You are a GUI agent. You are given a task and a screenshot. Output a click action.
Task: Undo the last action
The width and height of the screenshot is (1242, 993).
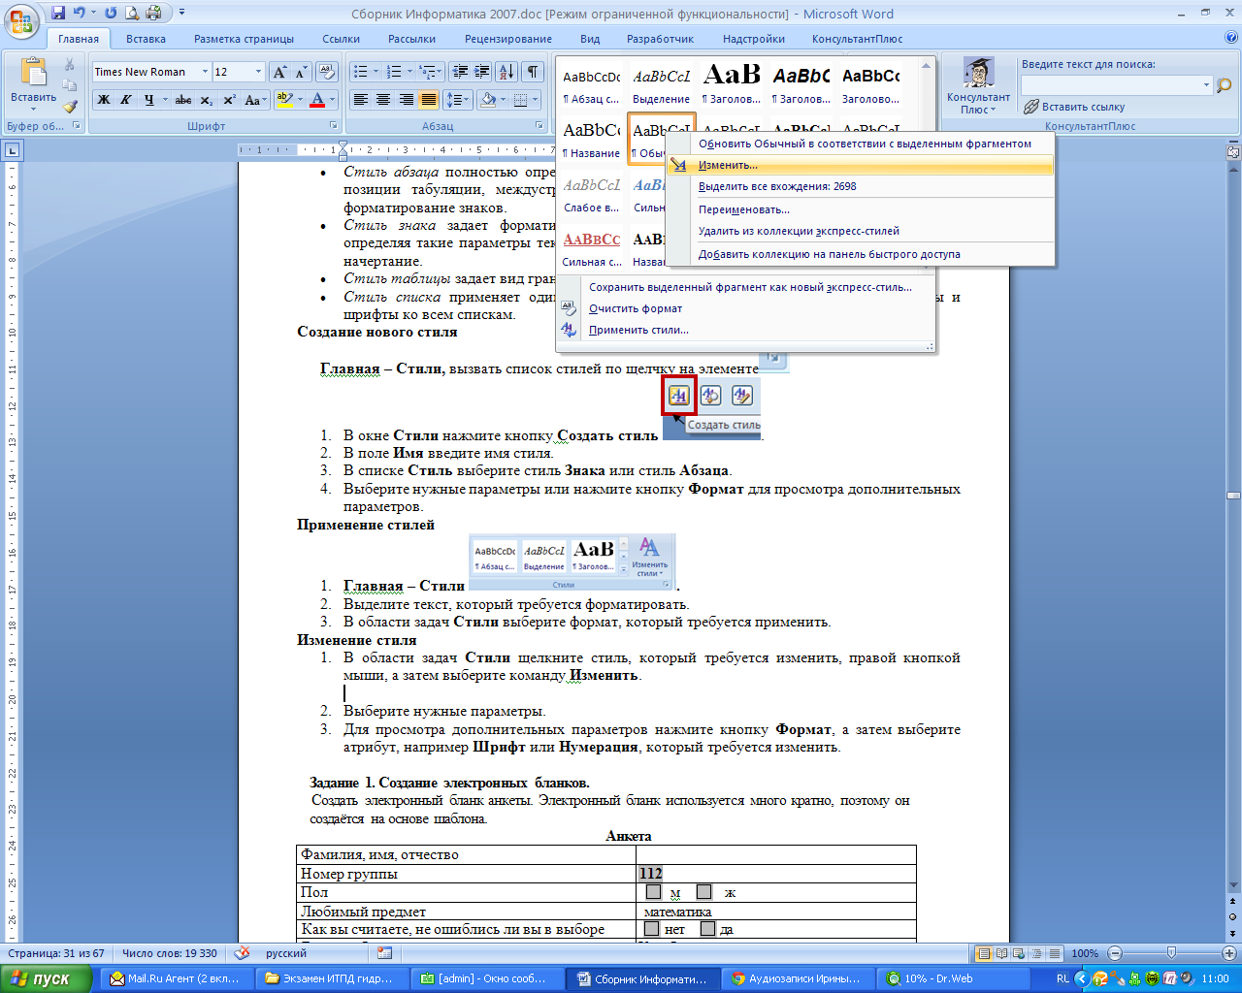point(80,14)
